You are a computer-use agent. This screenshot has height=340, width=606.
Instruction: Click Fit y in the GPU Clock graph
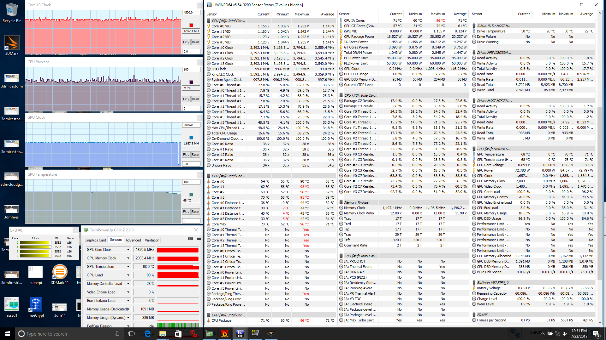coord(186,155)
